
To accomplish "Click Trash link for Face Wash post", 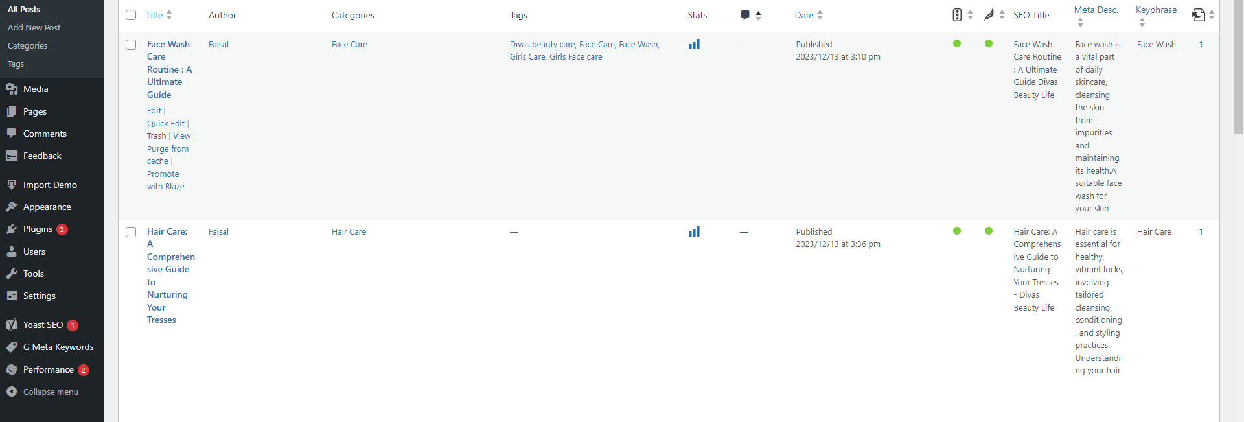I will 156,135.
